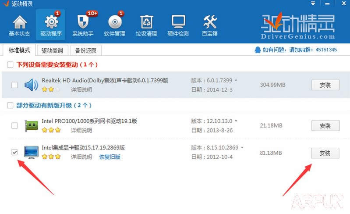Switch to the 备份还原 tab

tap(86, 50)
